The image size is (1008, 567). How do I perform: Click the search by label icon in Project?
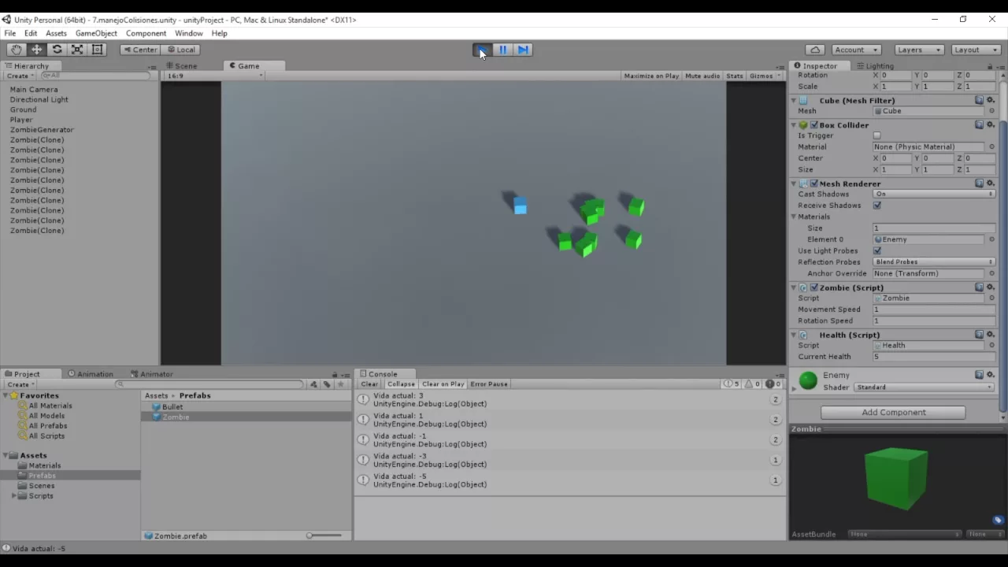click(x=328, y=384)
